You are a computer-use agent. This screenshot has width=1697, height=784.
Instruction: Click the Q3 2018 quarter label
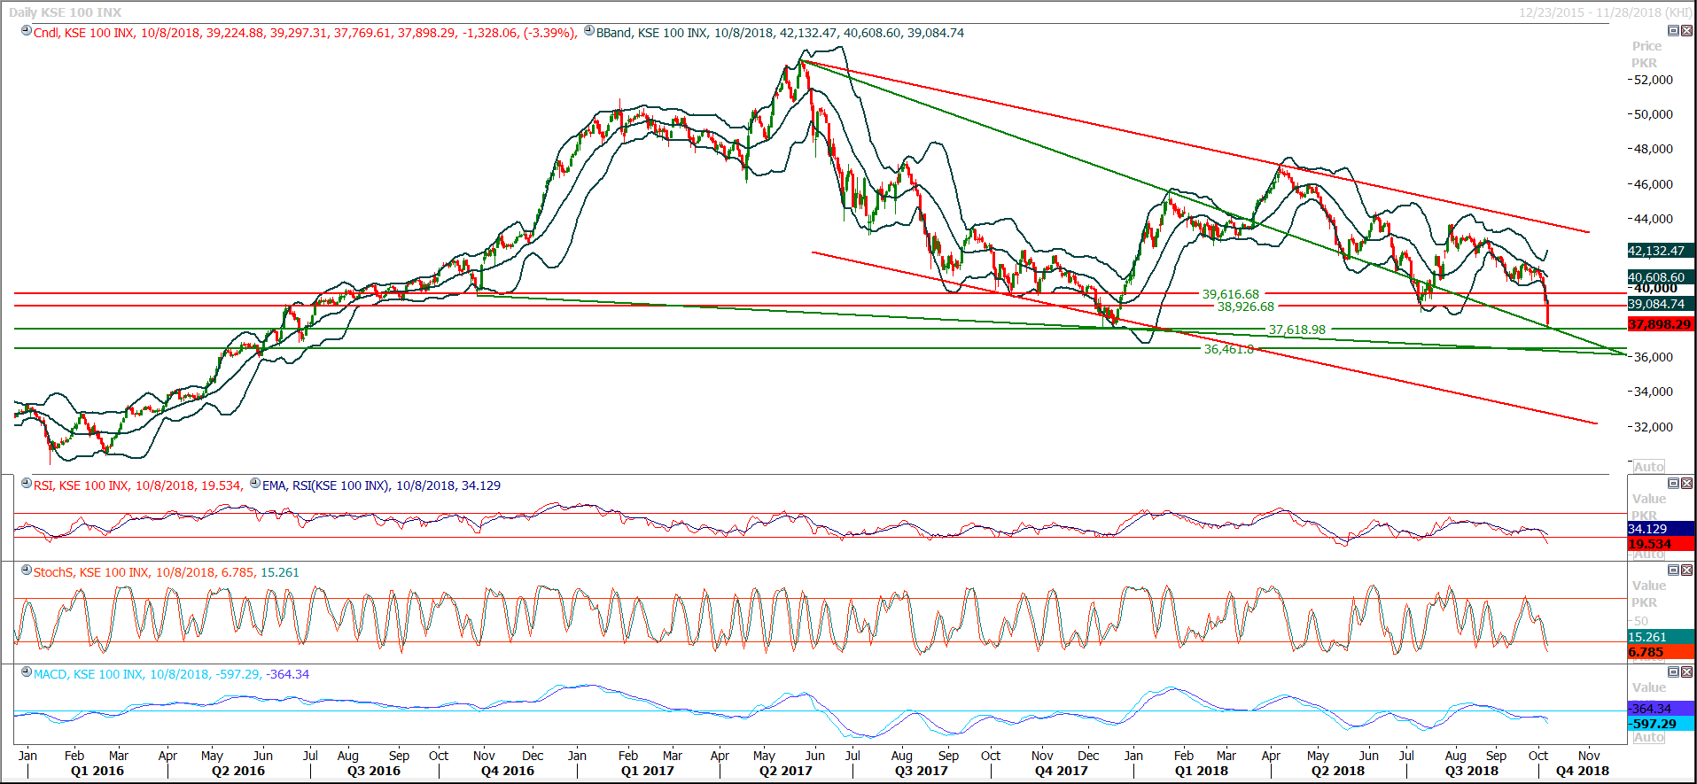(1472, 771)
